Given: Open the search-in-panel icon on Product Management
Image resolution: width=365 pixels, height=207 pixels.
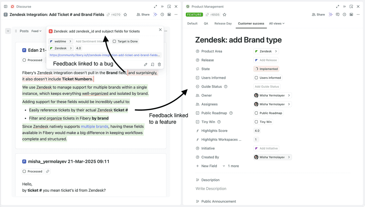Looking at the screenshot, I should [x=351, y=6].
